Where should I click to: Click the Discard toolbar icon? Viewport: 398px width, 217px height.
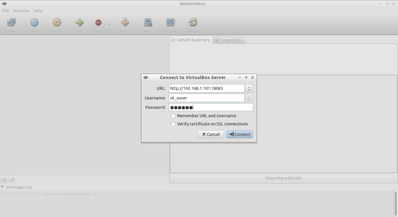coord(125,22)
